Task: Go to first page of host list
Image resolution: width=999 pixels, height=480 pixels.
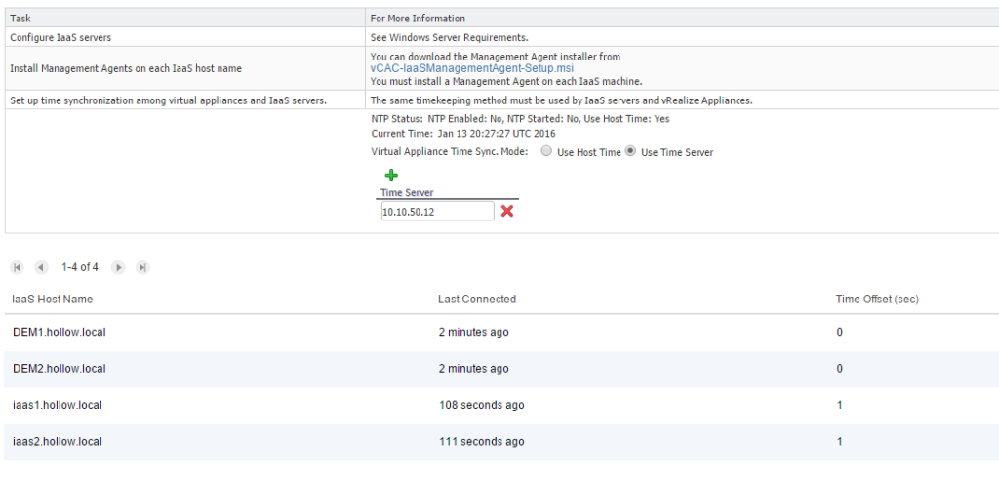Action: click(x=18, y=267)
